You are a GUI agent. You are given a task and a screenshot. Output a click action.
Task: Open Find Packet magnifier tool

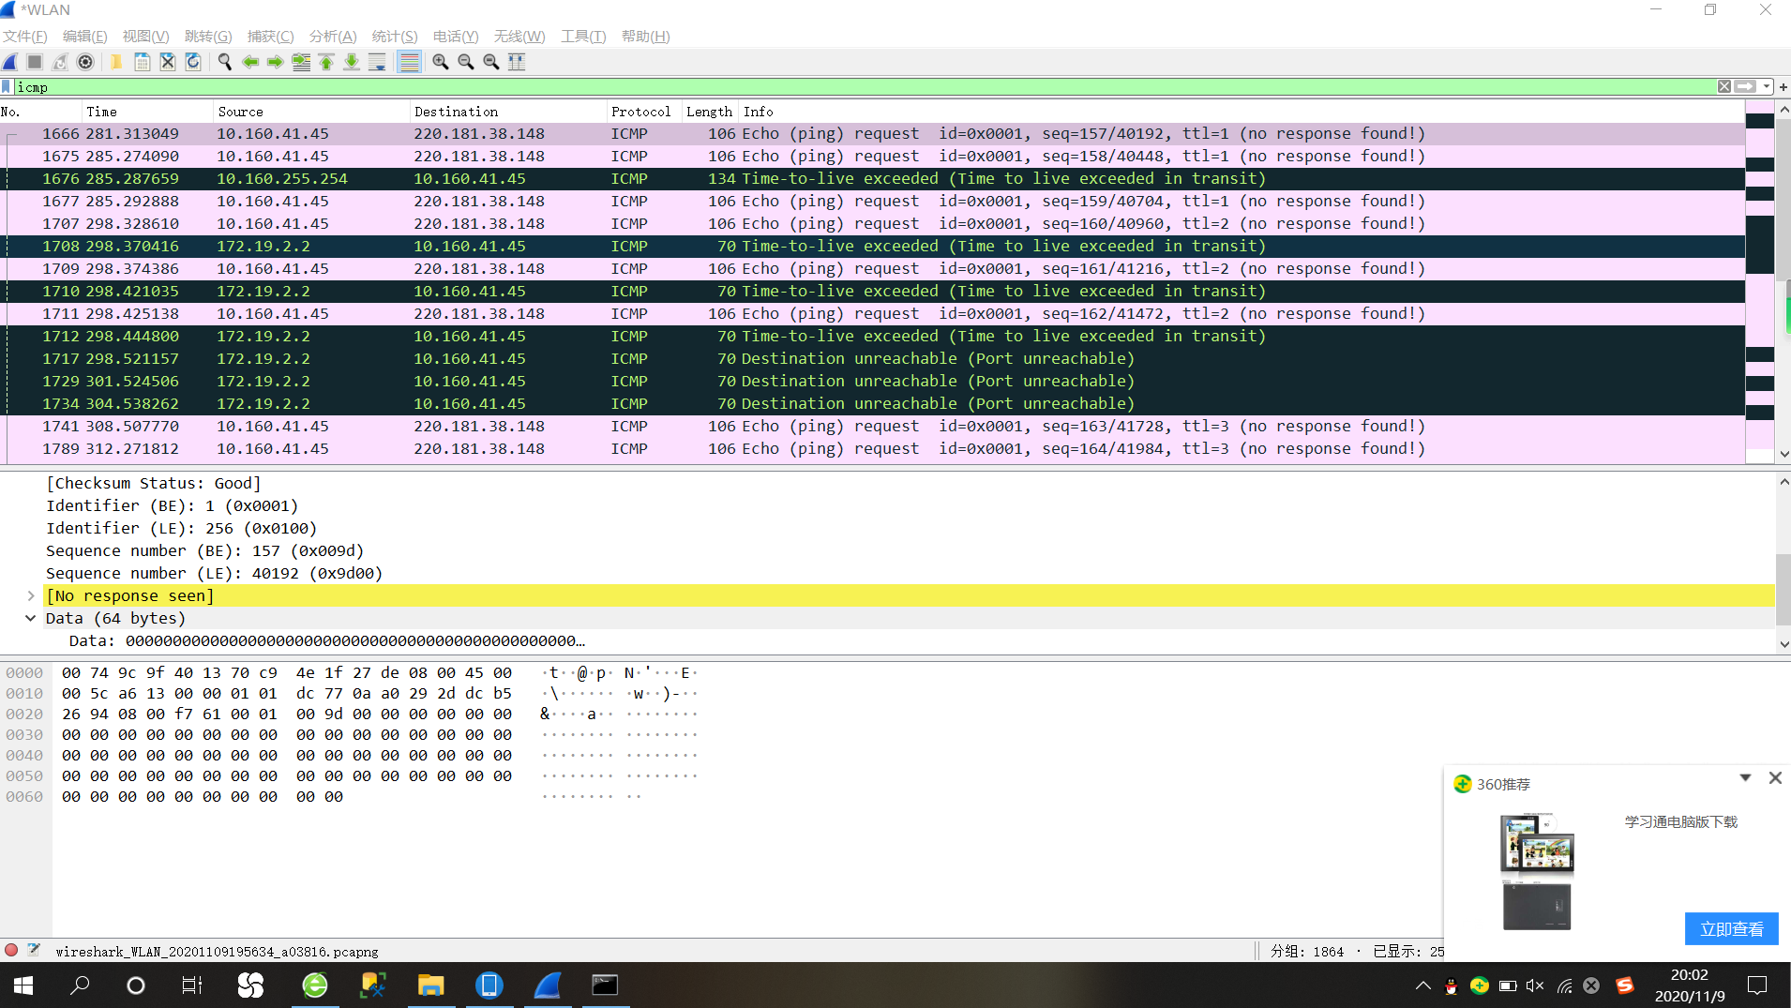(225, 62)
